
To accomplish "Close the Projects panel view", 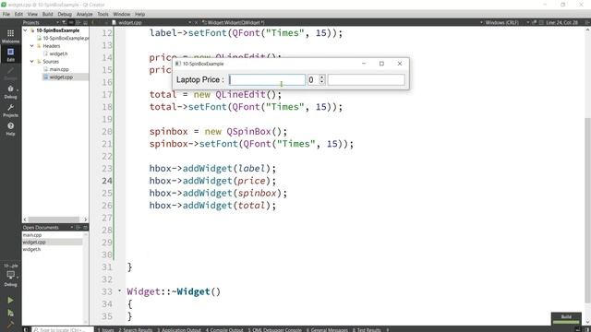I will point(85,22).
